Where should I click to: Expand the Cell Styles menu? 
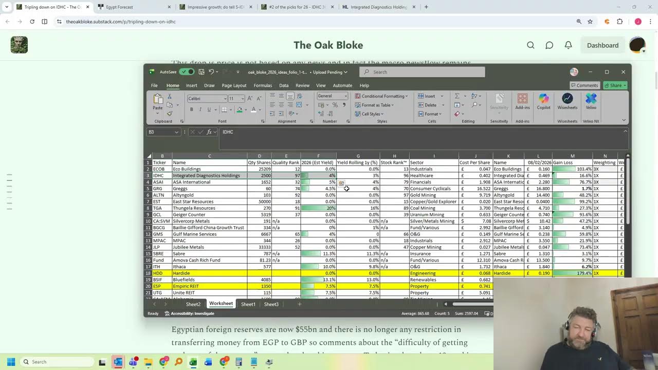369,114
